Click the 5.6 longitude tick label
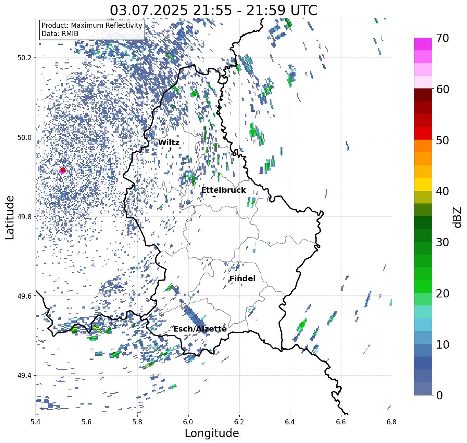Viewport: 467px width, 443px height. coord(87,422)
